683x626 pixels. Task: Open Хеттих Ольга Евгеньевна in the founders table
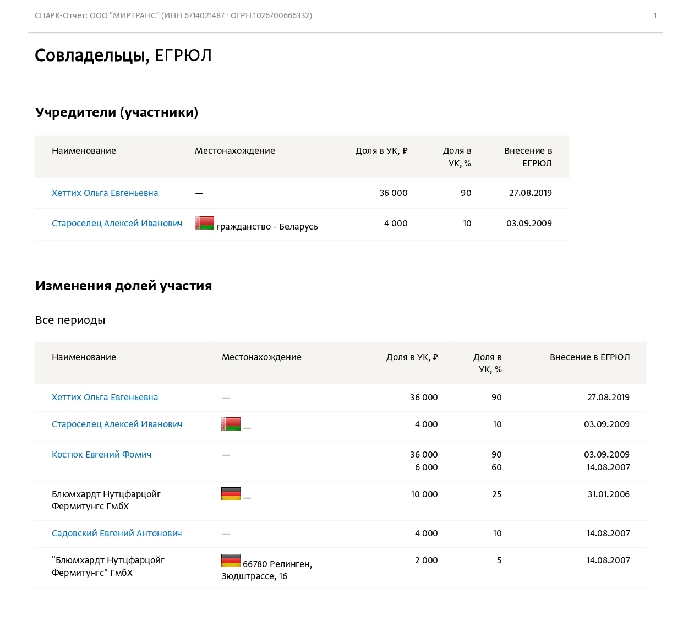[x=105, y=193]
